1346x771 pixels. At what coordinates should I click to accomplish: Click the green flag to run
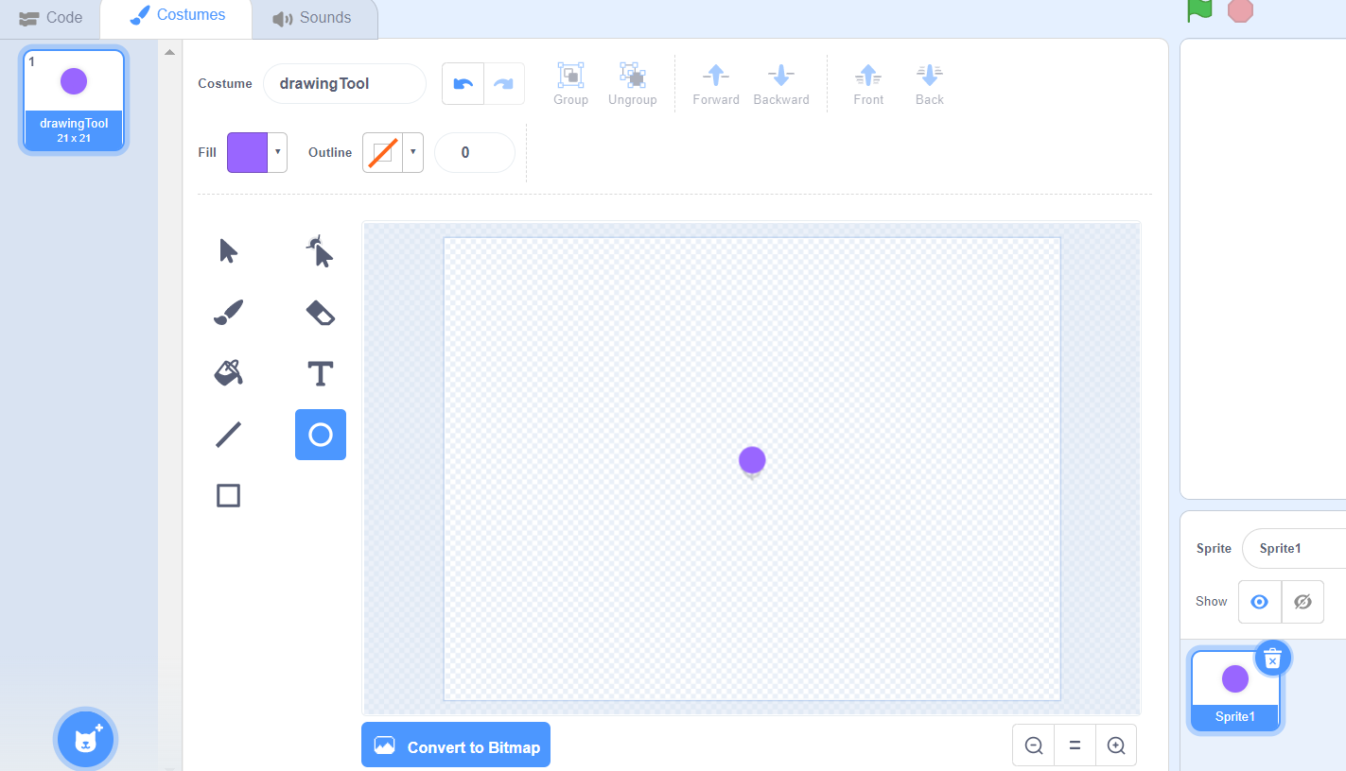tap(1199, 9)
